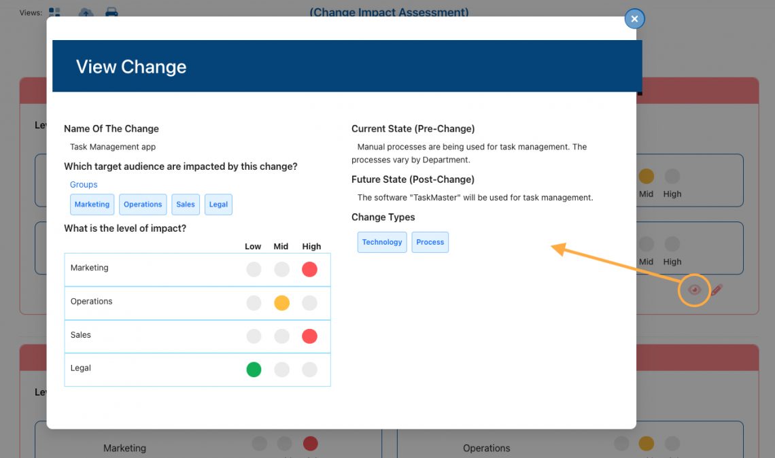Open the Groups link
Screen dimensions: 775x458
(83, 184)
